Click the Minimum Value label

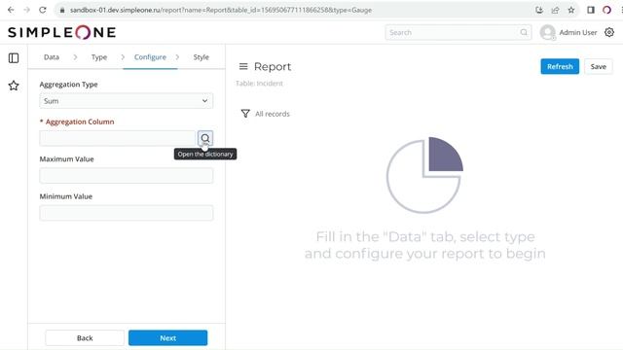tap(66, 196)
